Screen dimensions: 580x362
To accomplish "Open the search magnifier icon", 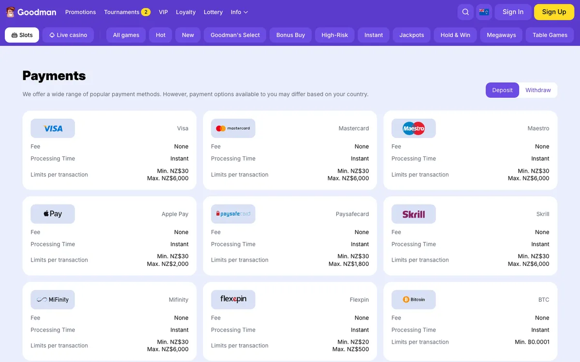I will (x=465, y=12).
